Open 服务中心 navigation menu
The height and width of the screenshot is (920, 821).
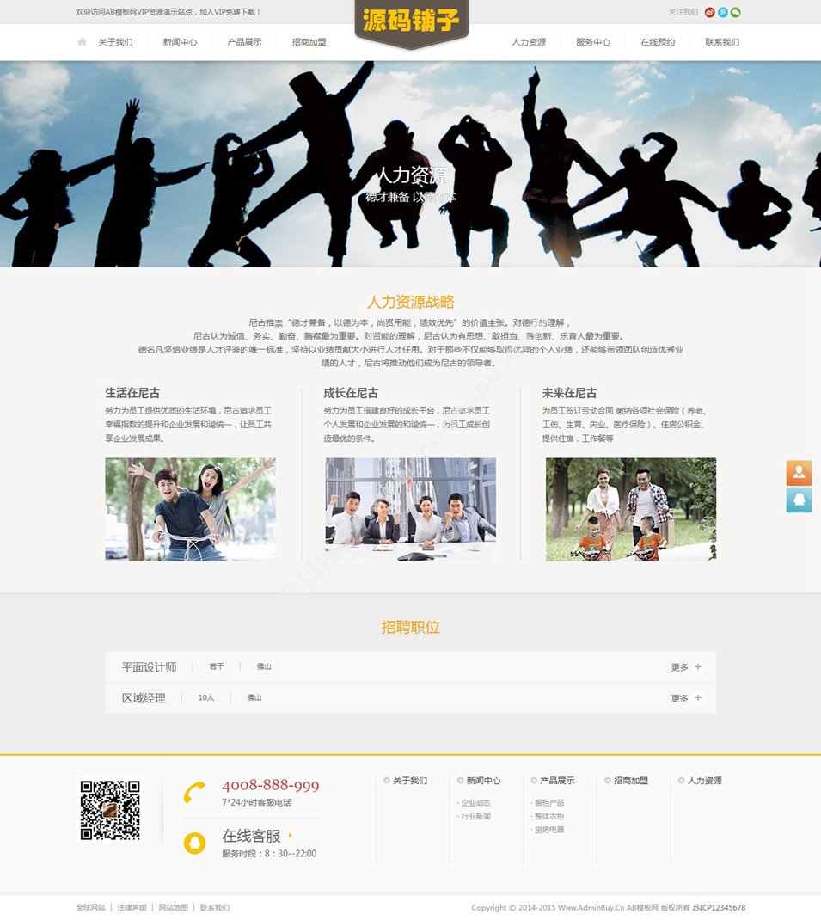tap(593, 42)
